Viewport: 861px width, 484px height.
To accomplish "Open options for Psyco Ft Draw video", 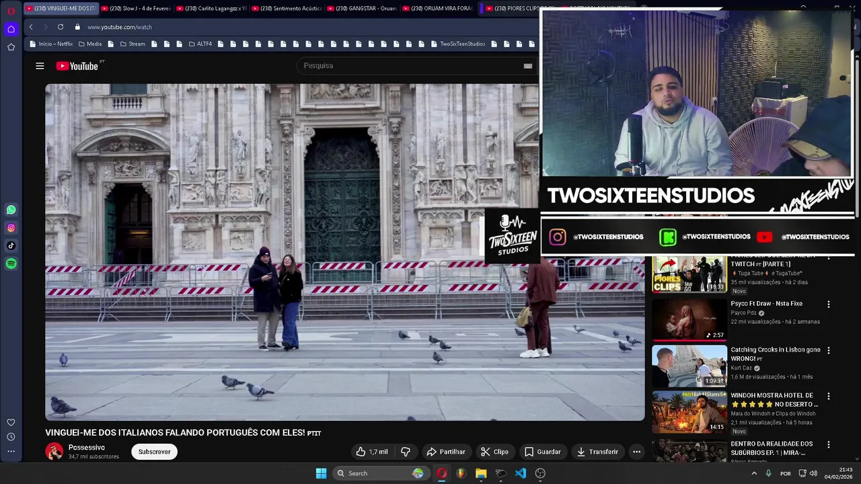I will point(828,305).
